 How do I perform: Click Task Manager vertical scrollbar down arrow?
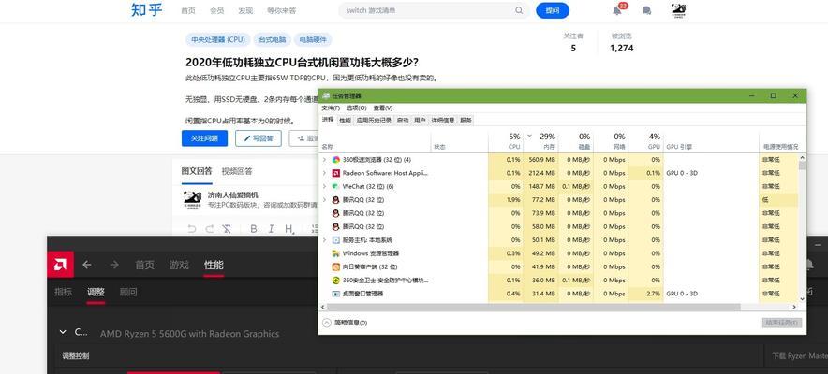coord(803,298)
